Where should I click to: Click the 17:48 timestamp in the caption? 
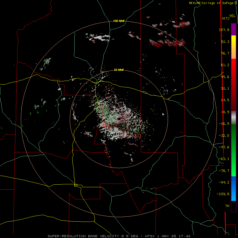pos(184,236)
